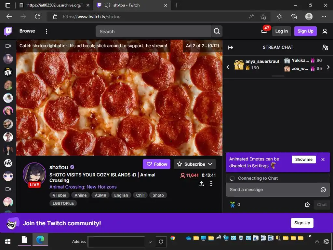
Task: Expand the taskbar Address dropdown arrow
Action: click(x=150, y=242)
